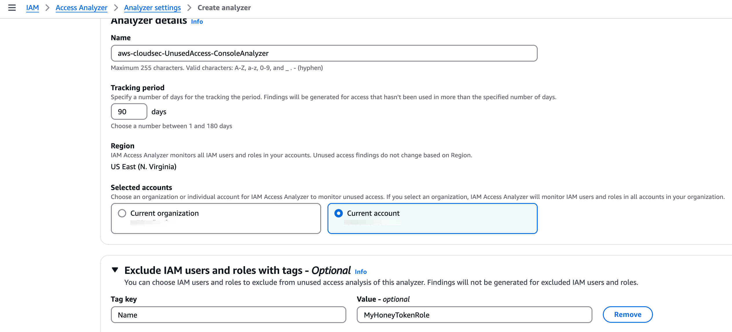The height and width of the screenshot is (332, 732).
Task: Collapse Exclude IAM users and roles section
Action: [x=115, y=270]
